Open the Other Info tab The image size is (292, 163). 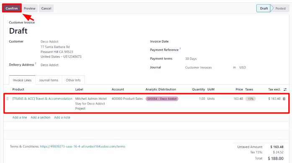pos(73,80)
